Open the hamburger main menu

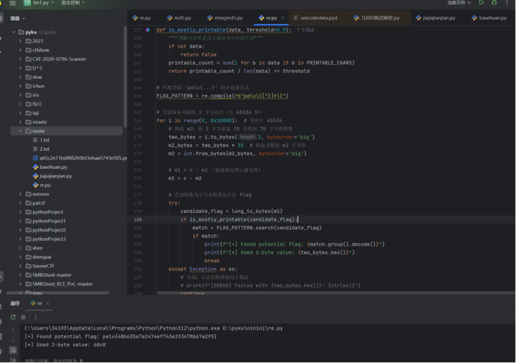12,3
